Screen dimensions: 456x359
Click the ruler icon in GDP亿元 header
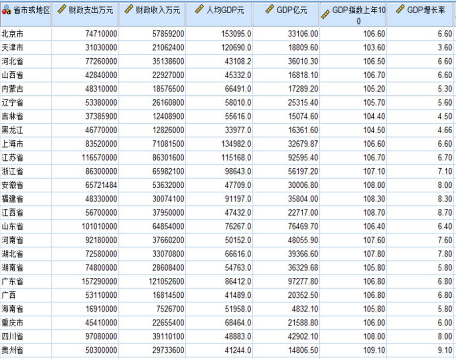pyautogui.click(x=269, y=9)
